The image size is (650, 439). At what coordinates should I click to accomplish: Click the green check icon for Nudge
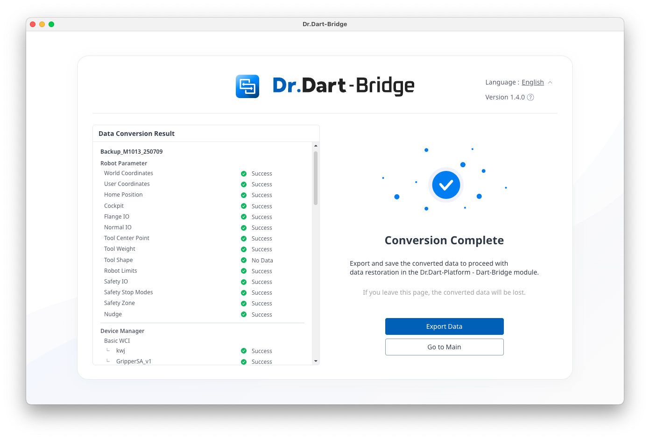pyautogui.click(x=244, y=314)
